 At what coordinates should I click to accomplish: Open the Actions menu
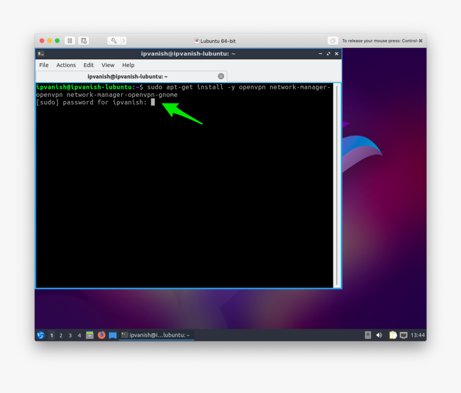66,65
